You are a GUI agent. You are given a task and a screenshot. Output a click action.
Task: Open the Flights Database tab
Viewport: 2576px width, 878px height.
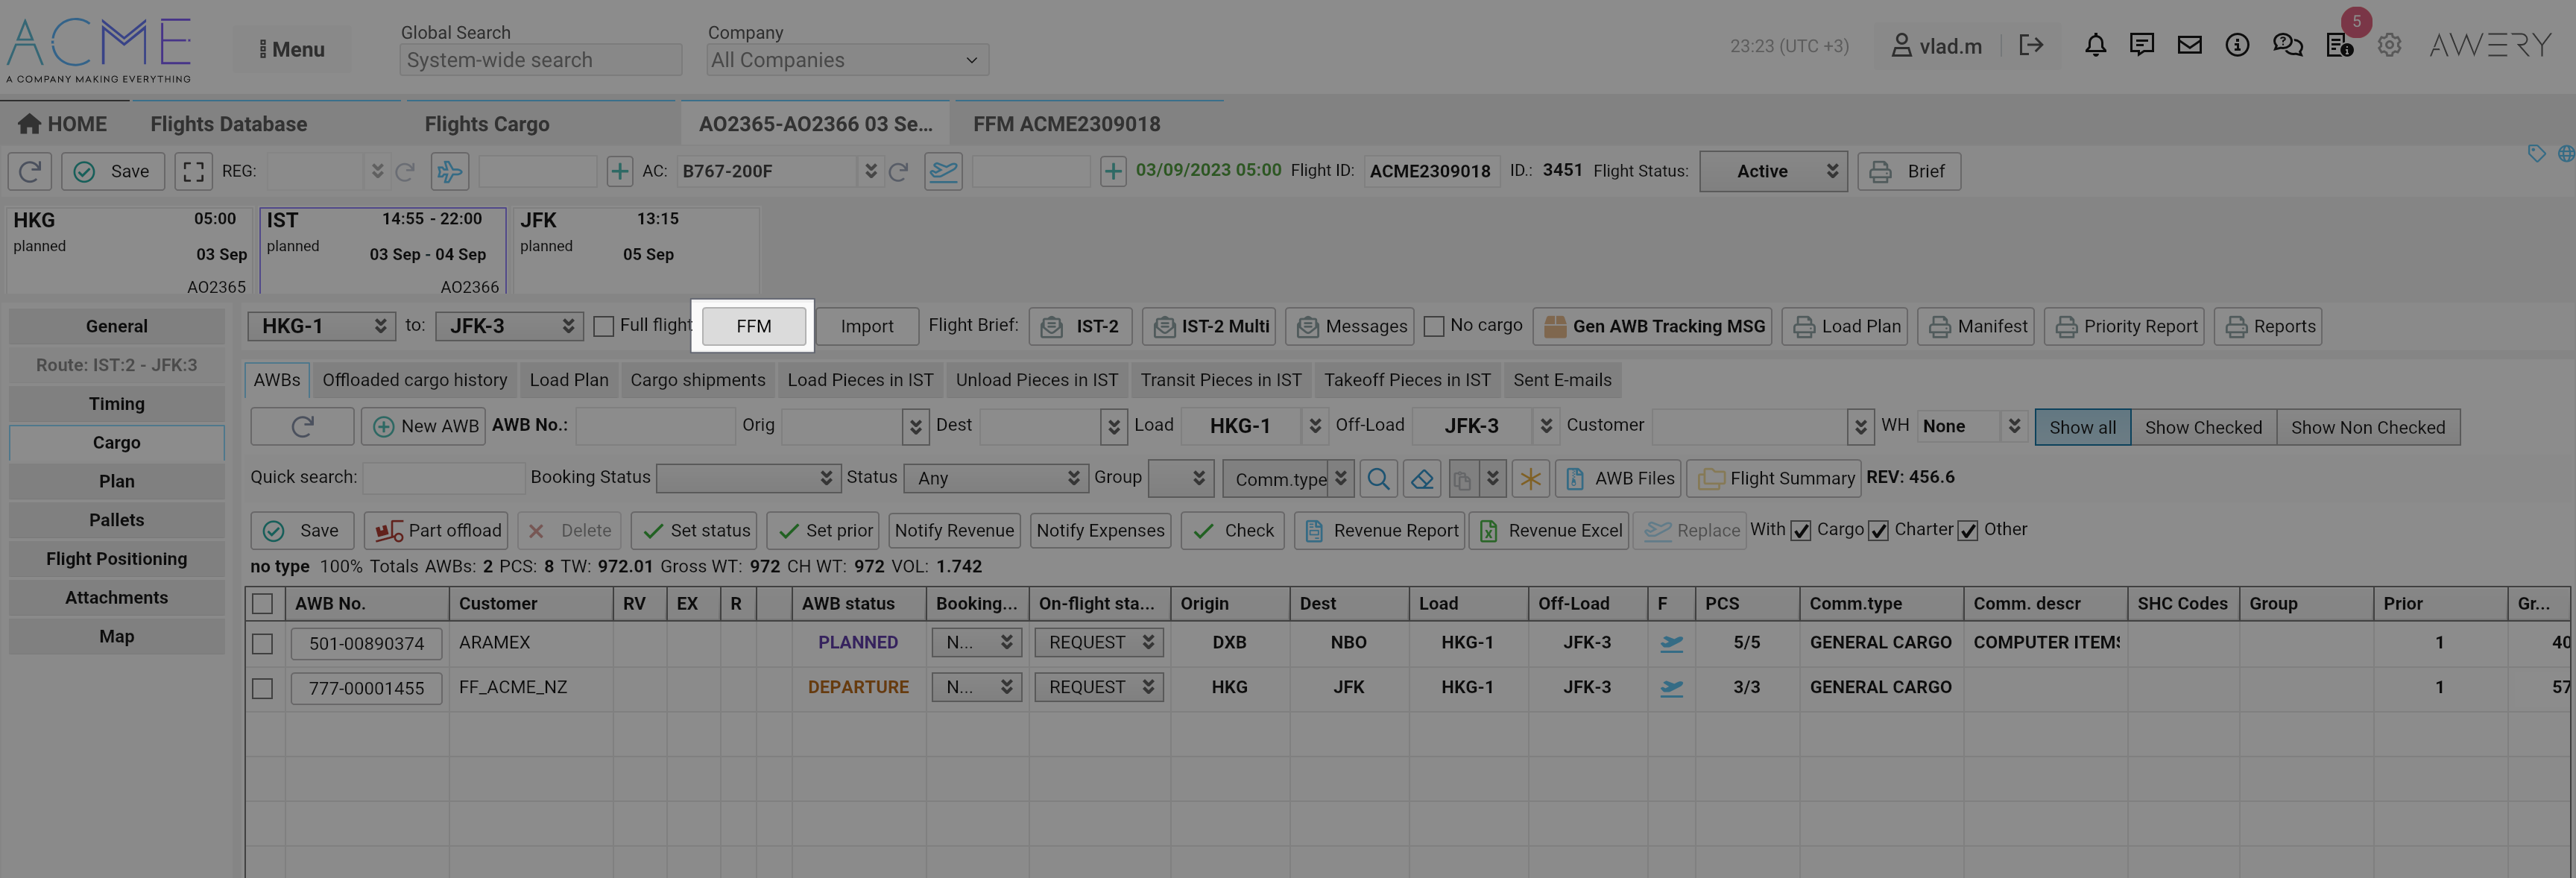229,124
